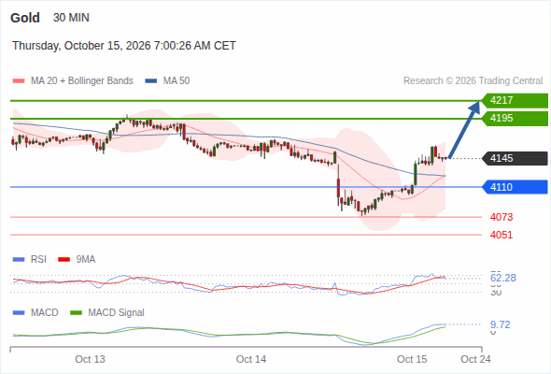Click the Gold chart title

coord(25,18)
